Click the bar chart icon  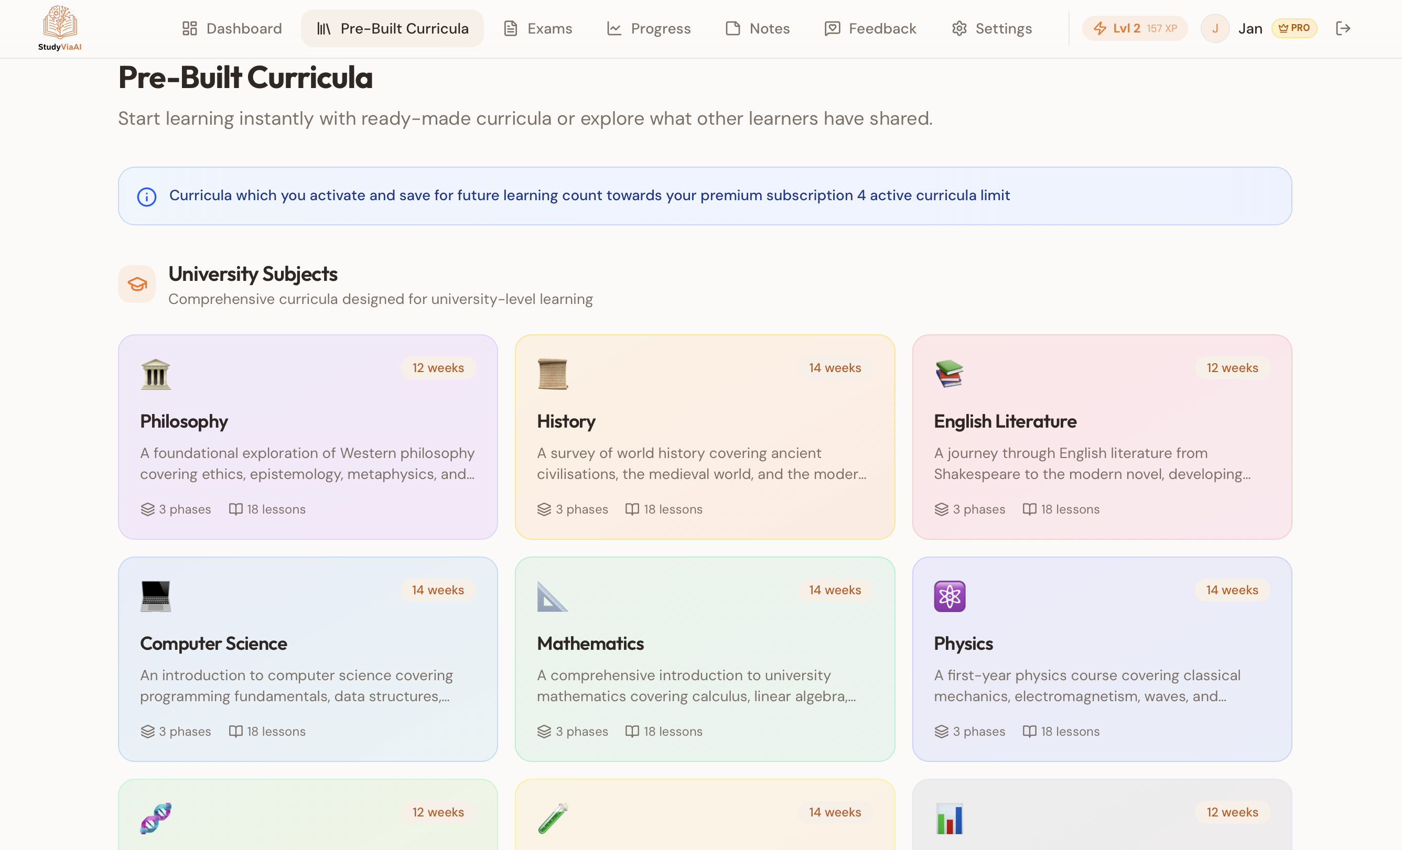[x=950, y=819]
